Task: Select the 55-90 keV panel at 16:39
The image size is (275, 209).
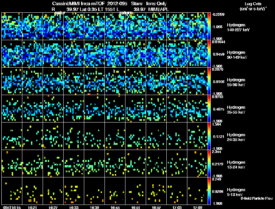Action: coord(94,81)
